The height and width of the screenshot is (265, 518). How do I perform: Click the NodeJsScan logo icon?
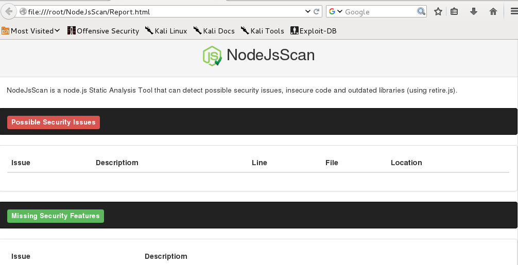pyautogui.click(x=212, y=56)
